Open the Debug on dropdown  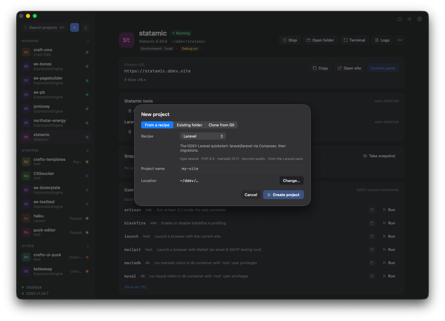click(x=192, y=49)
